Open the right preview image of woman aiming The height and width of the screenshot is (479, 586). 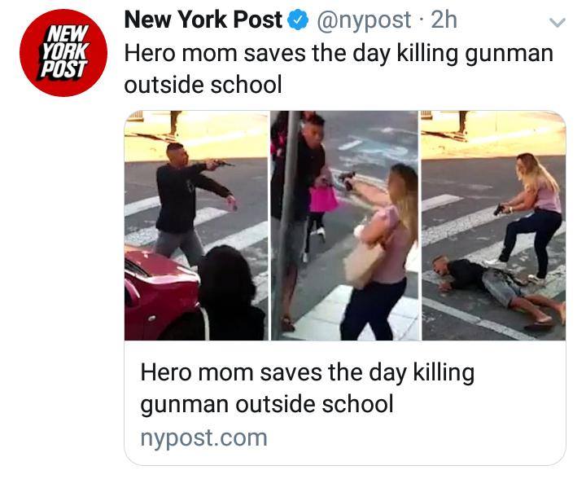pyautogui.click(x=493, y=226)
